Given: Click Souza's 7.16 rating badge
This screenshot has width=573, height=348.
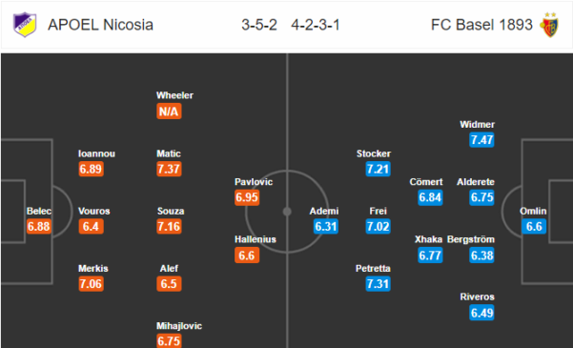Looking at the screenshot, I should click(169, 226).
